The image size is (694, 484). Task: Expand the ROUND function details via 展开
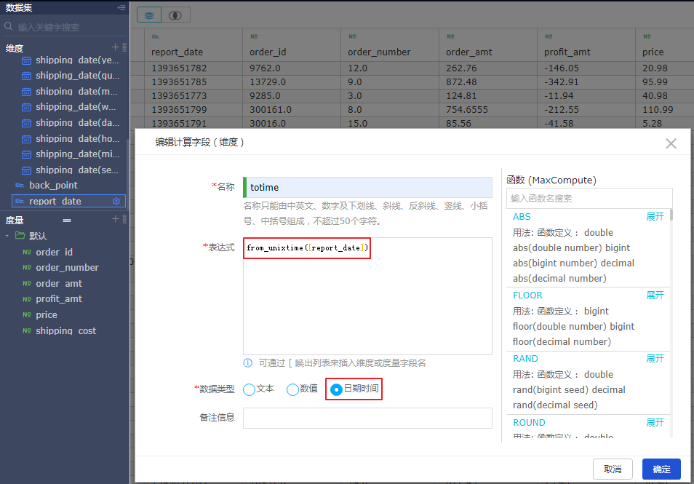[655, 422]
